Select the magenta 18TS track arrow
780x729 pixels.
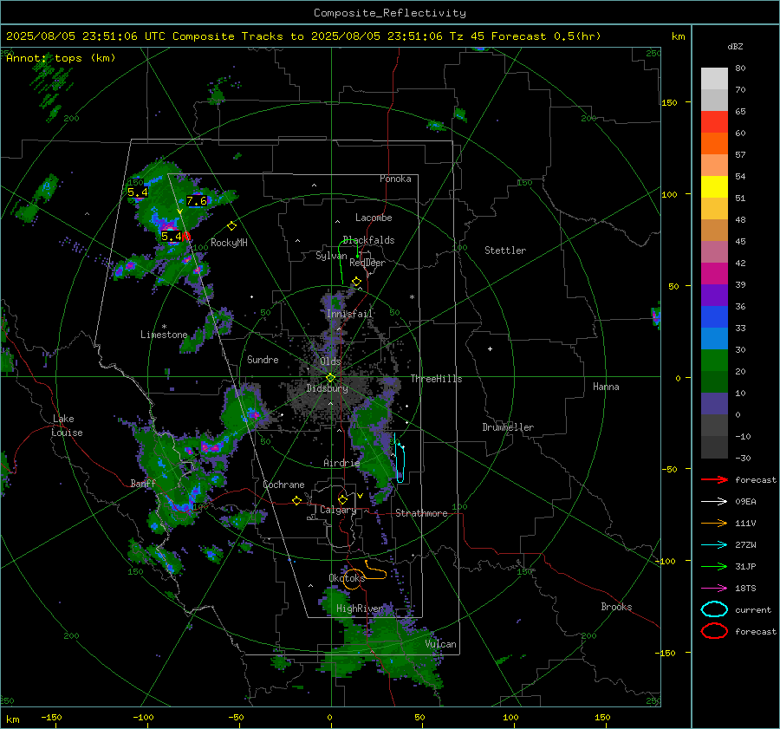click(714, 589)
